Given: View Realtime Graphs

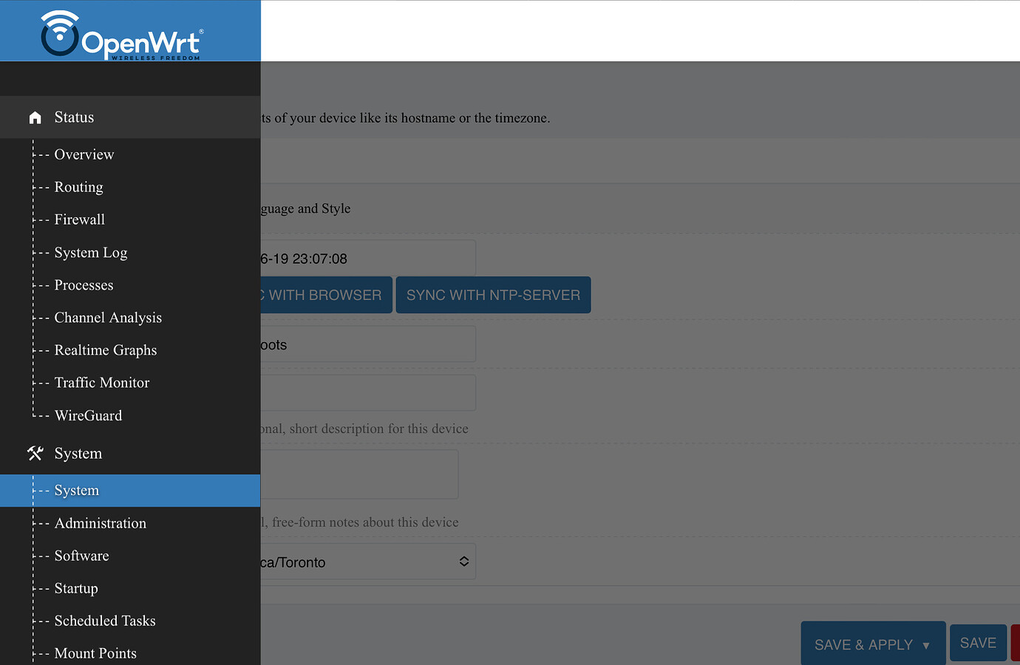Looking at the screenshot, I should coord(106,349).
